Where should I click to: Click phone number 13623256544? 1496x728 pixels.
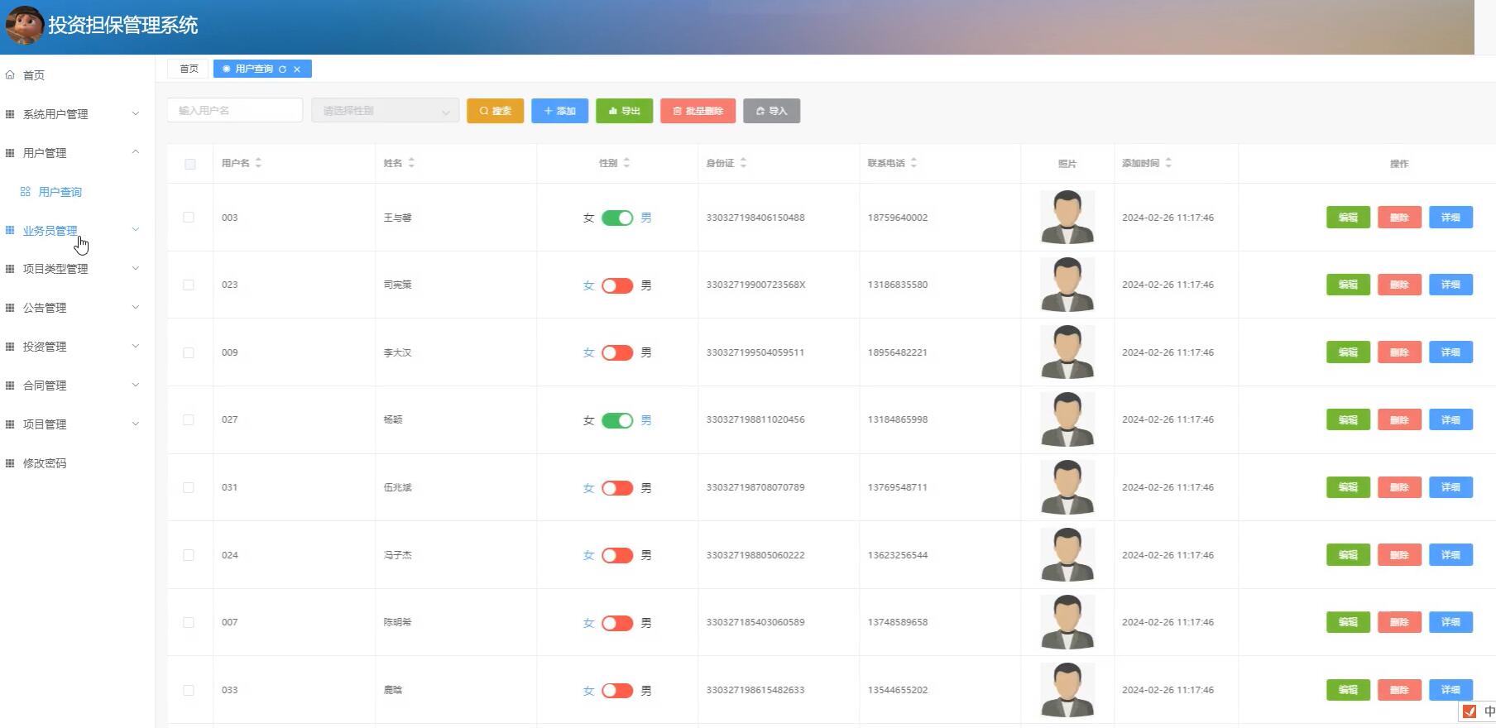coord(898,555)
